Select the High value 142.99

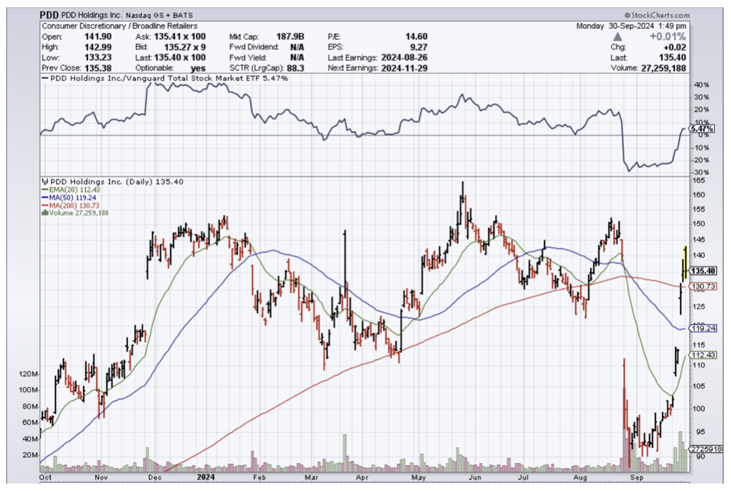98,47
